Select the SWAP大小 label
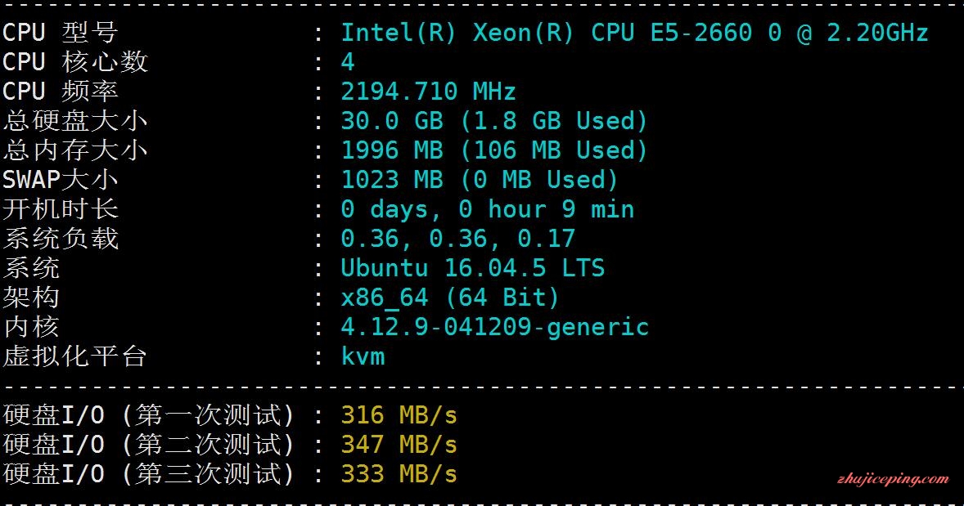 pos(61,180)
